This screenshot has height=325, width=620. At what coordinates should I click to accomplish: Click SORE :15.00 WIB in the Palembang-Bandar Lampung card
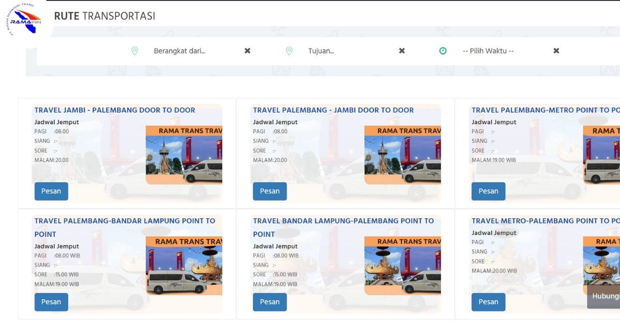point(57,274)
